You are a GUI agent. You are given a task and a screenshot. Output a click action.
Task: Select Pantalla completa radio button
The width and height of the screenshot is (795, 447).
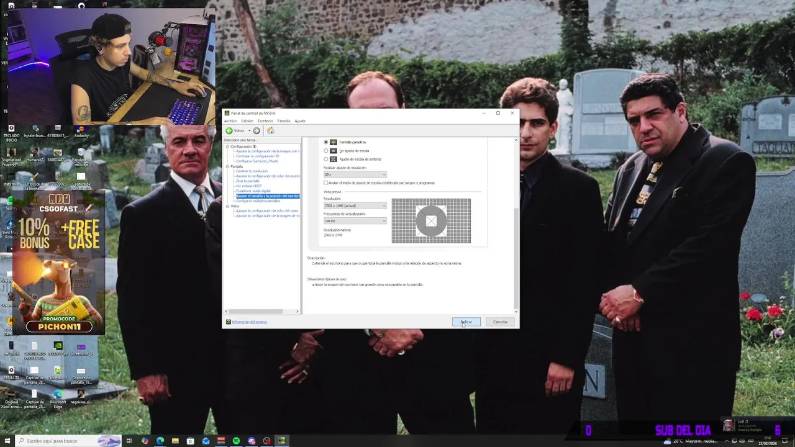[325, 142]
